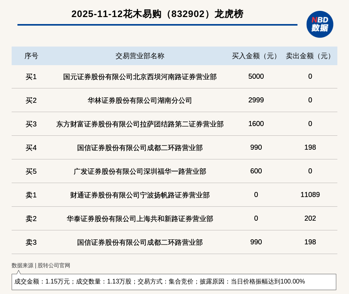This screenshot has width=349, height=294.
Task: Click 广发证券 深圳福华一路营业部 entry
Action: (140, 171)
